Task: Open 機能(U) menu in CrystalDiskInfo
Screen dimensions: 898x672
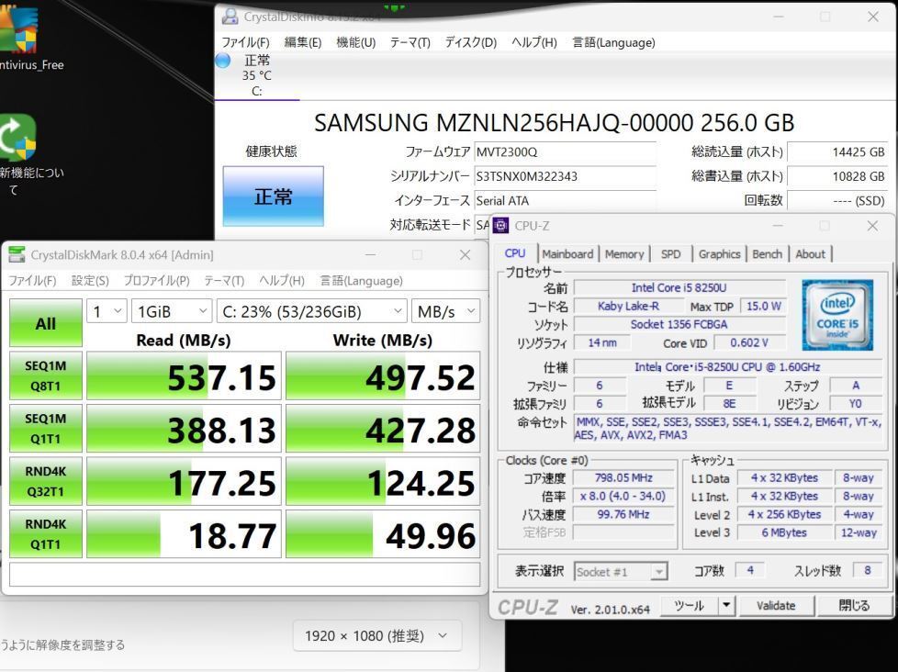Action: point(356,42)
